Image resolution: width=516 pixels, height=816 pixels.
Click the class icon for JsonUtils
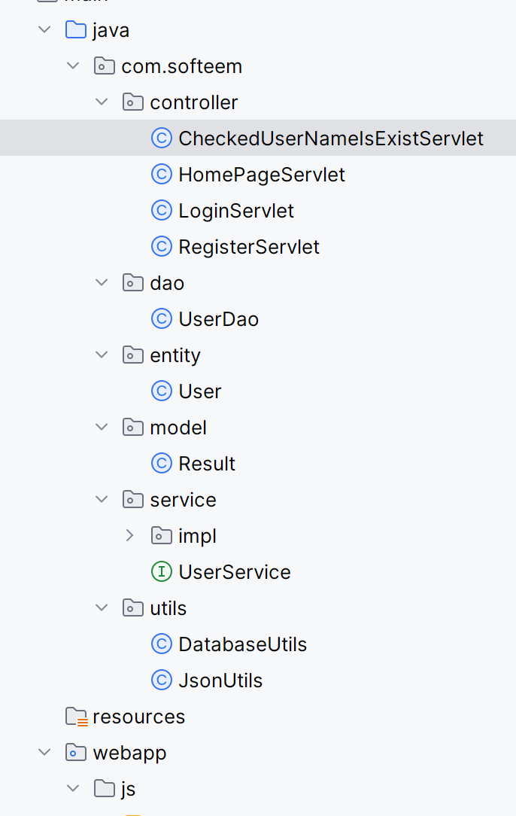point(162,680)
